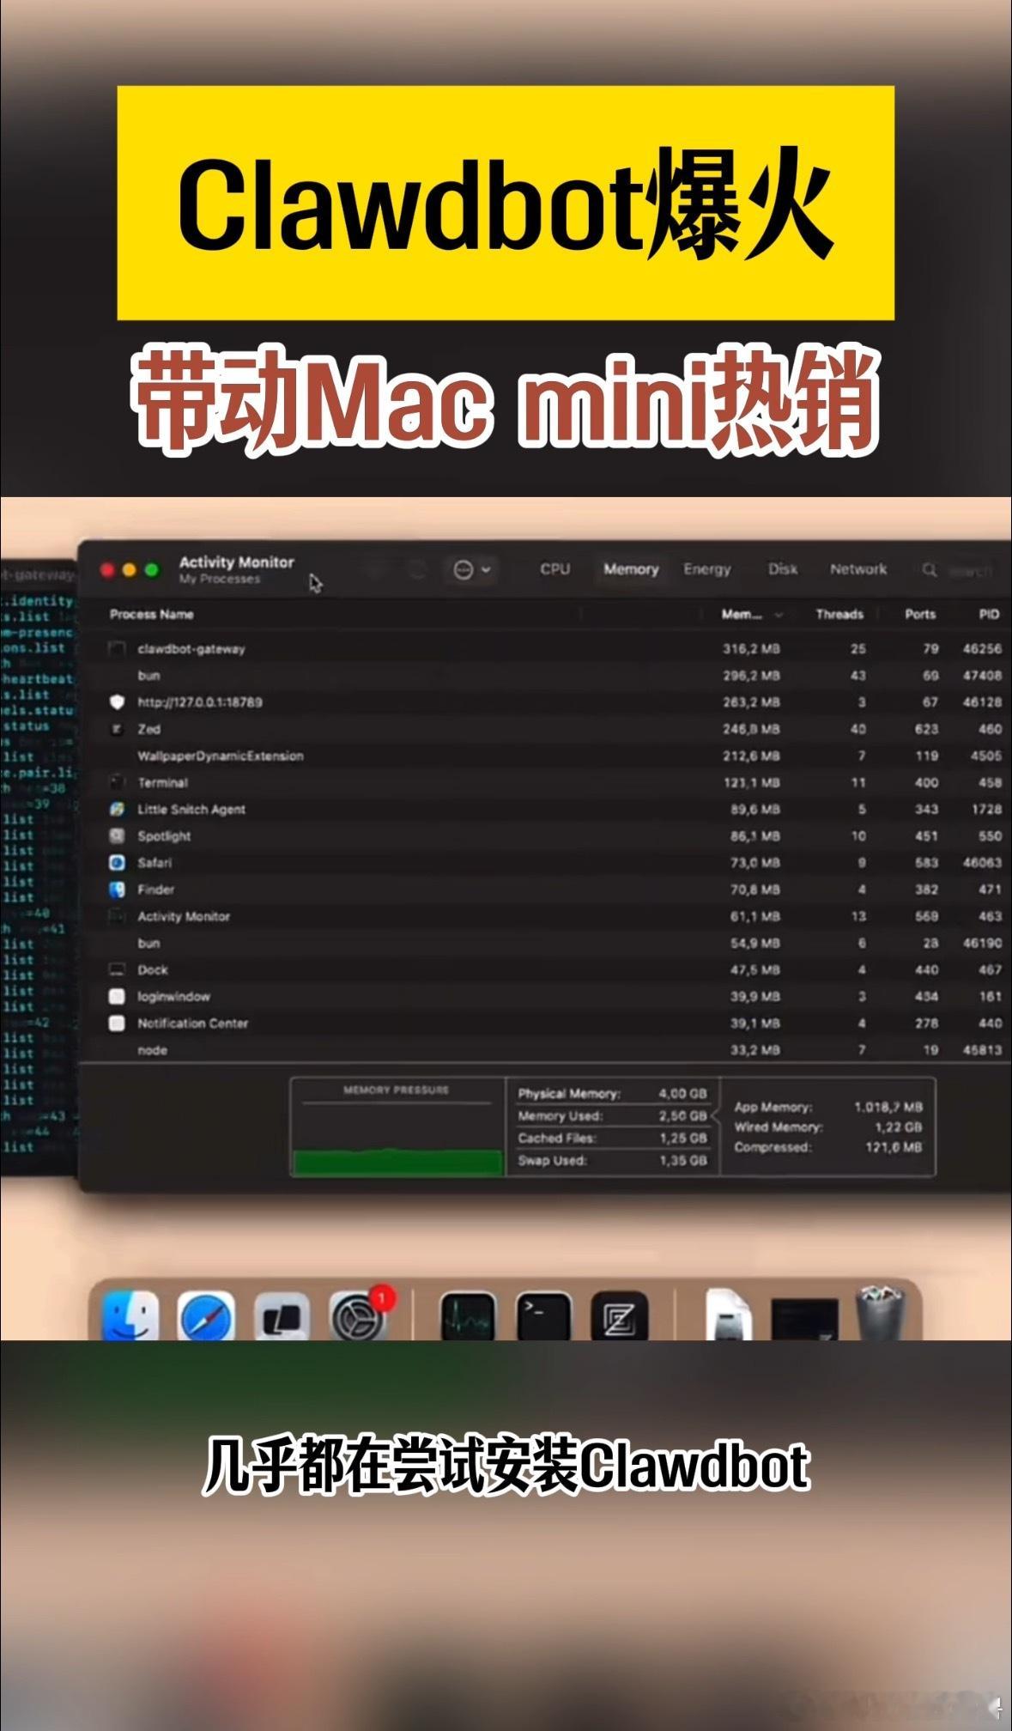Restore the minimized dark window in the Dock
Viewport: 1012px width, 1731px height.
coord(804,1320)
